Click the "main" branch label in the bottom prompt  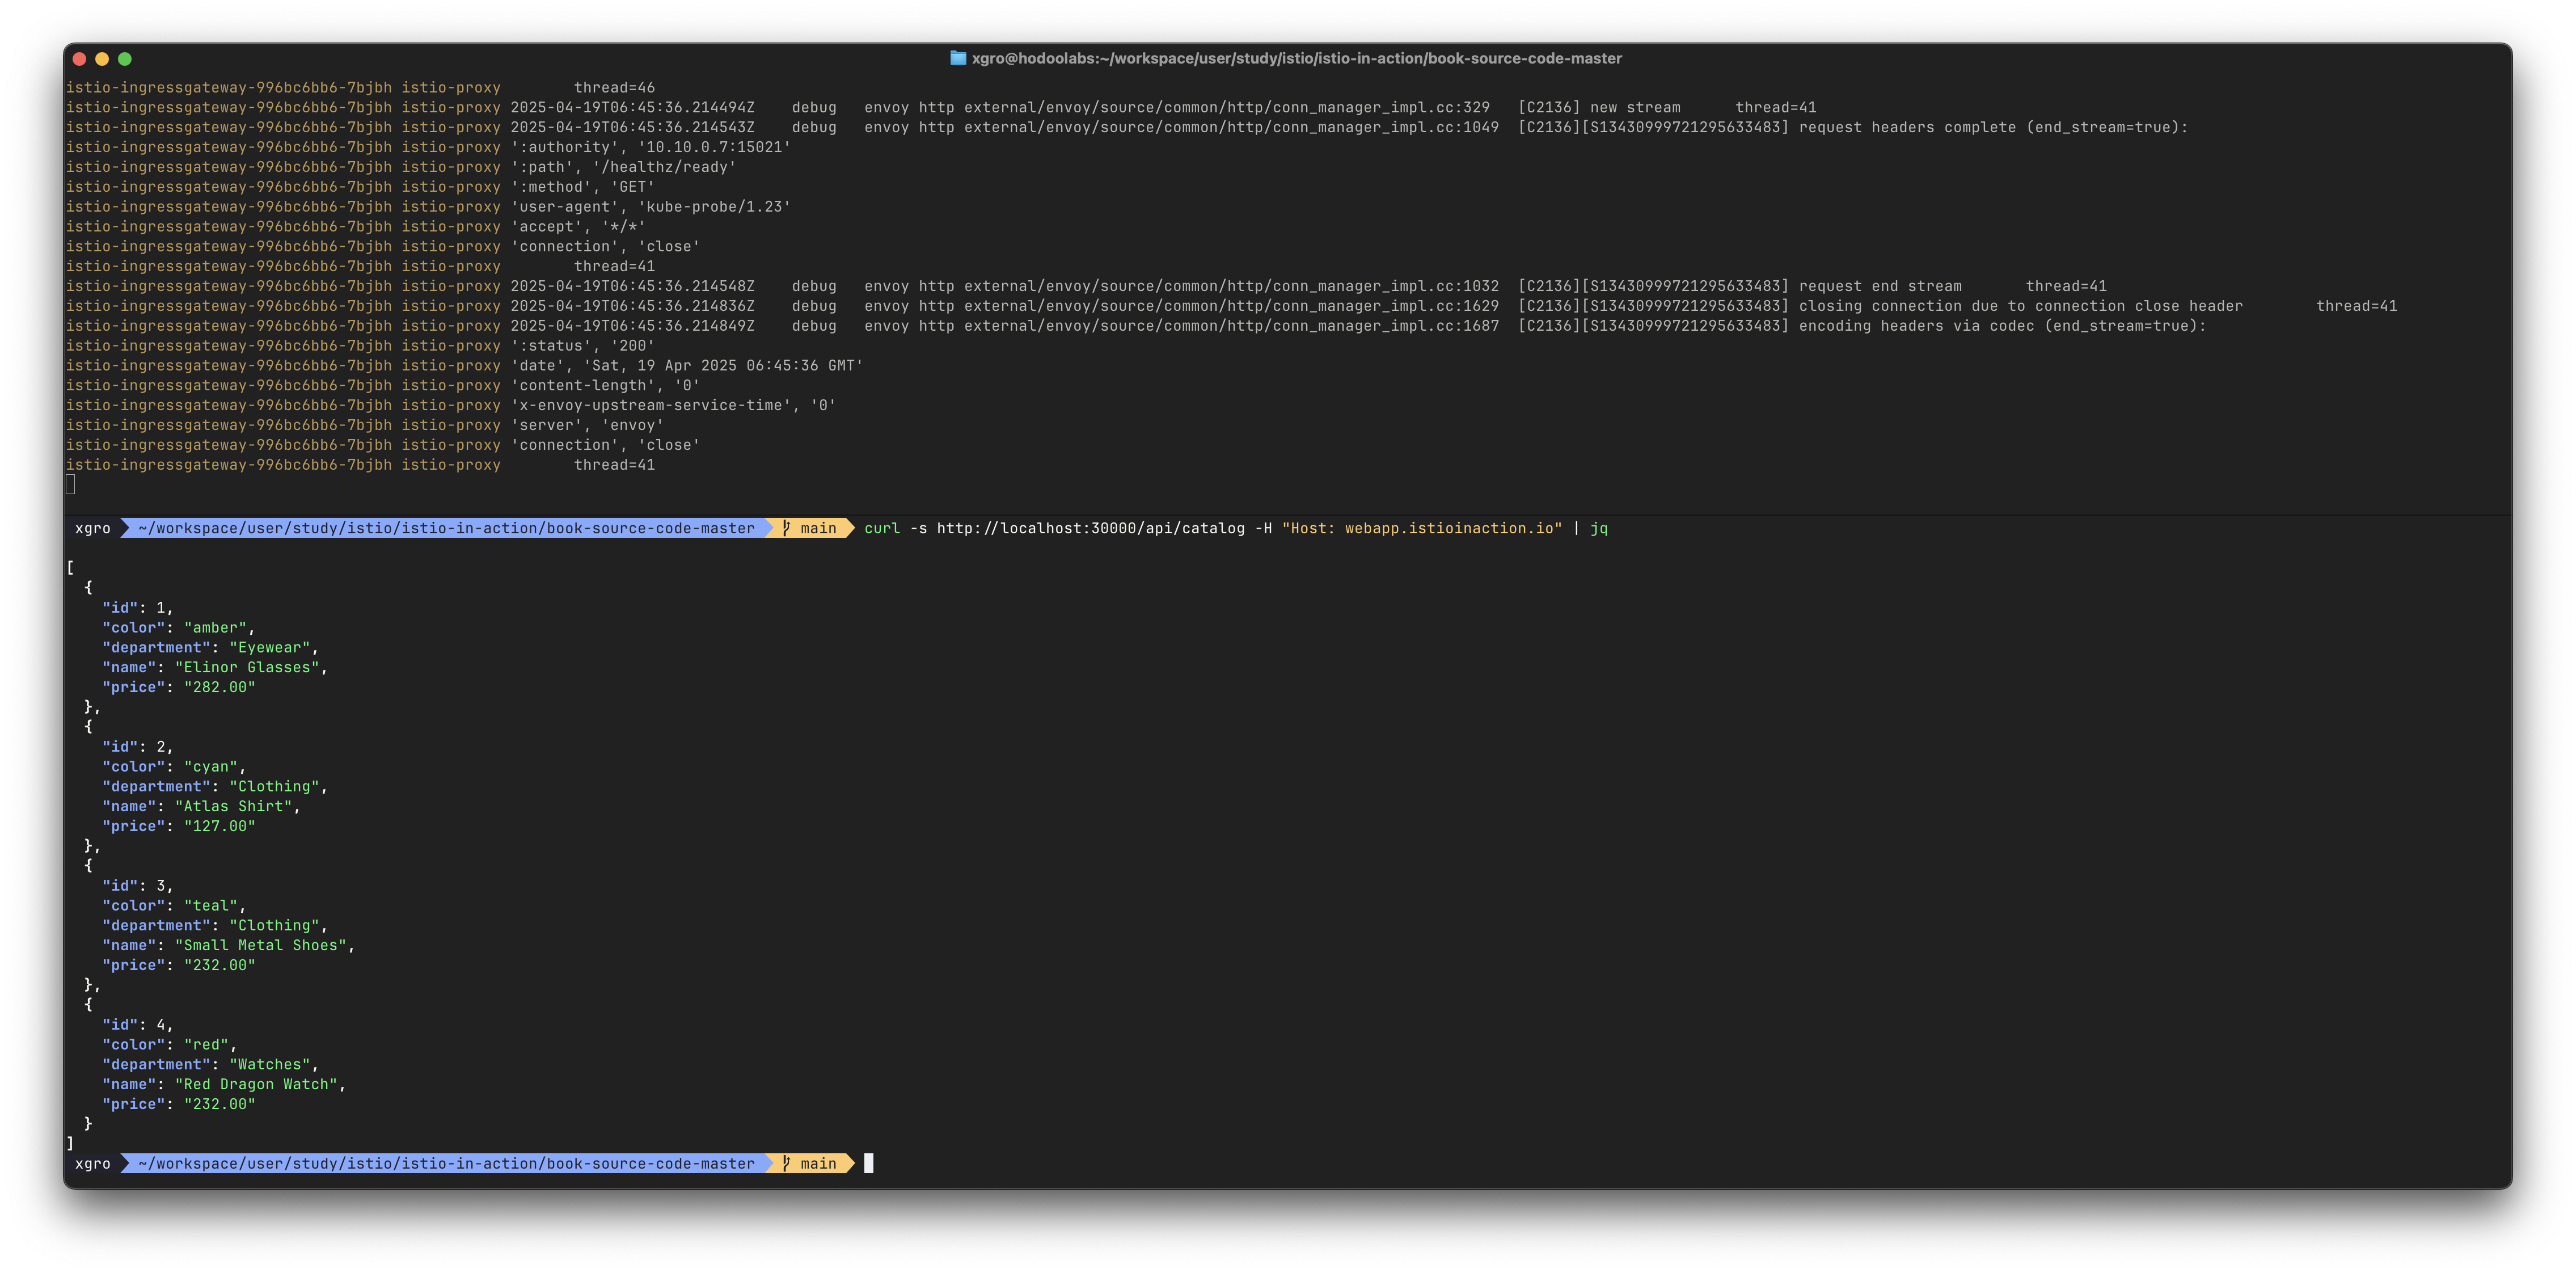pyautogui.click(x=818, y=1163)
